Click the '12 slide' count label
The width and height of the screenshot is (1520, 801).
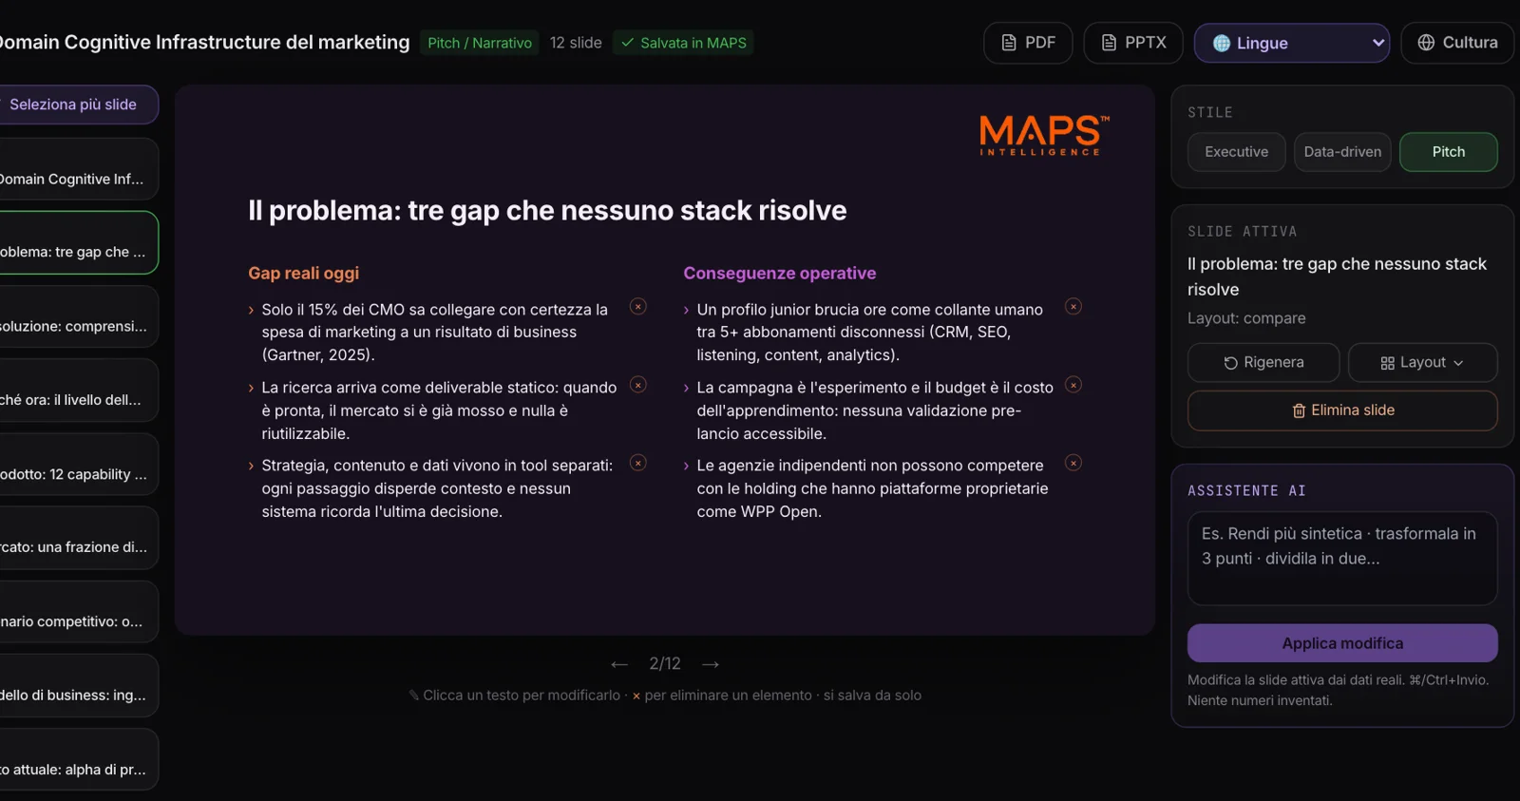point(576,43)
